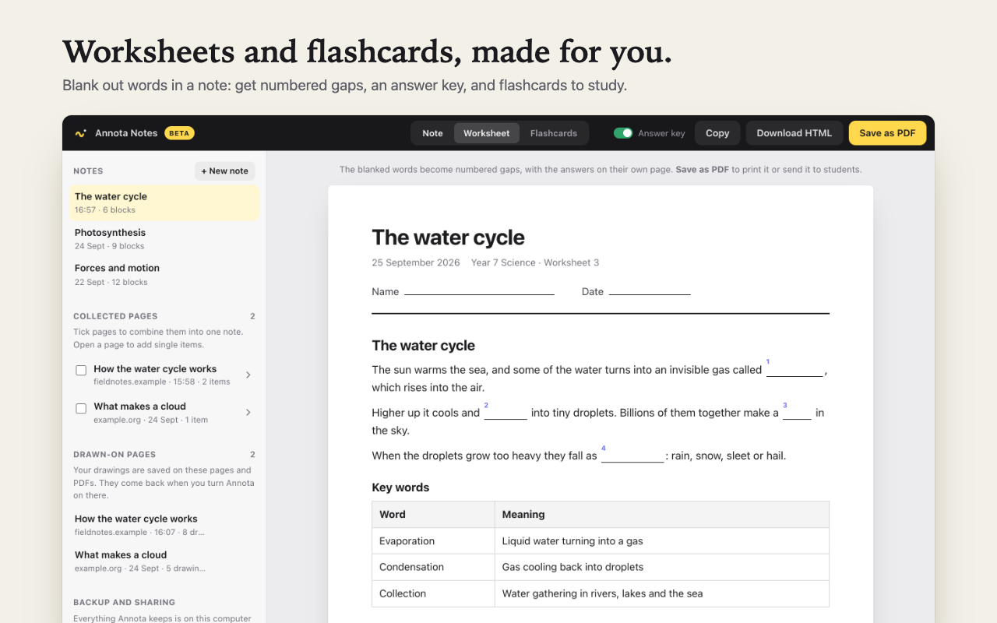Click numbered gap 2 after 'cools and'
Screen dimensions: 997x623
[506, 414]
